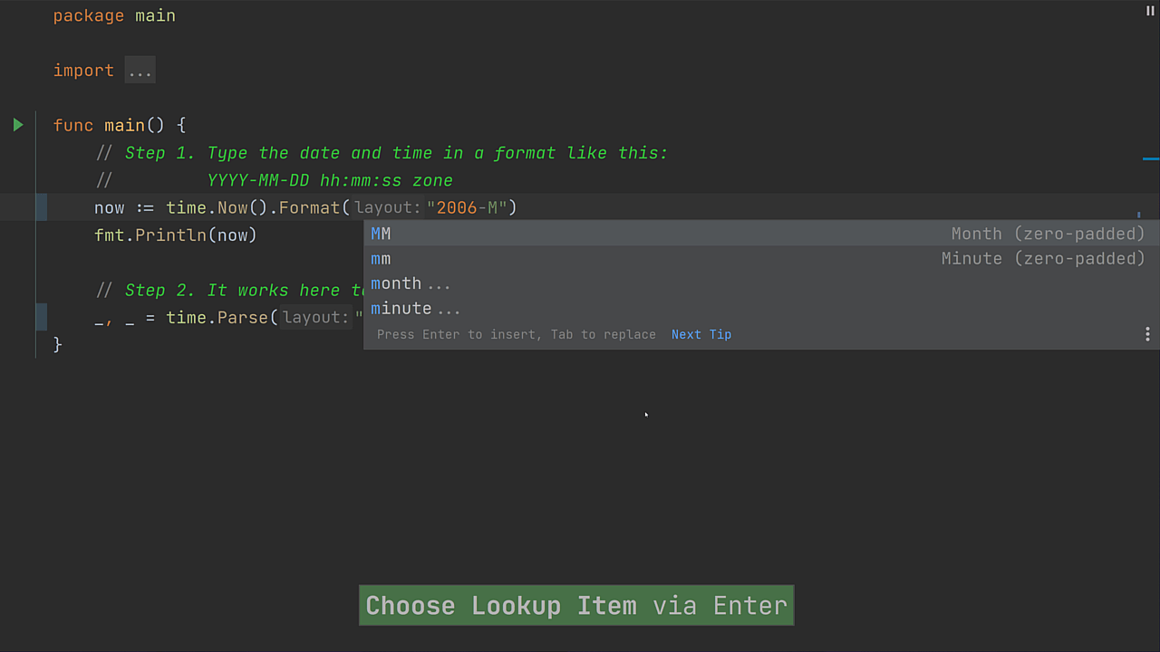Image resolution: width=1160 pixels, height=652 pixels.
Task: Run the main function via gutter play icon
Action: tap(17, 125)
